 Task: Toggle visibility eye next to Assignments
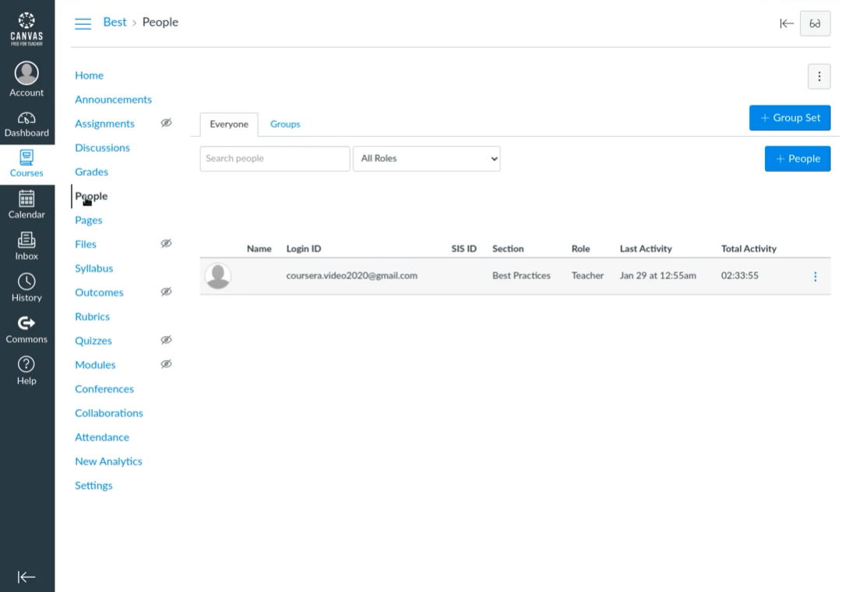coord(166,123)
